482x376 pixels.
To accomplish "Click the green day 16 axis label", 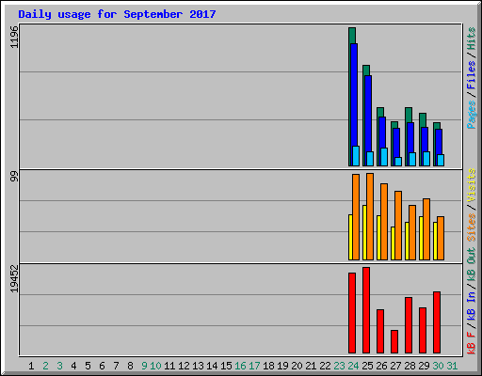I will click(x=240, y=366).
